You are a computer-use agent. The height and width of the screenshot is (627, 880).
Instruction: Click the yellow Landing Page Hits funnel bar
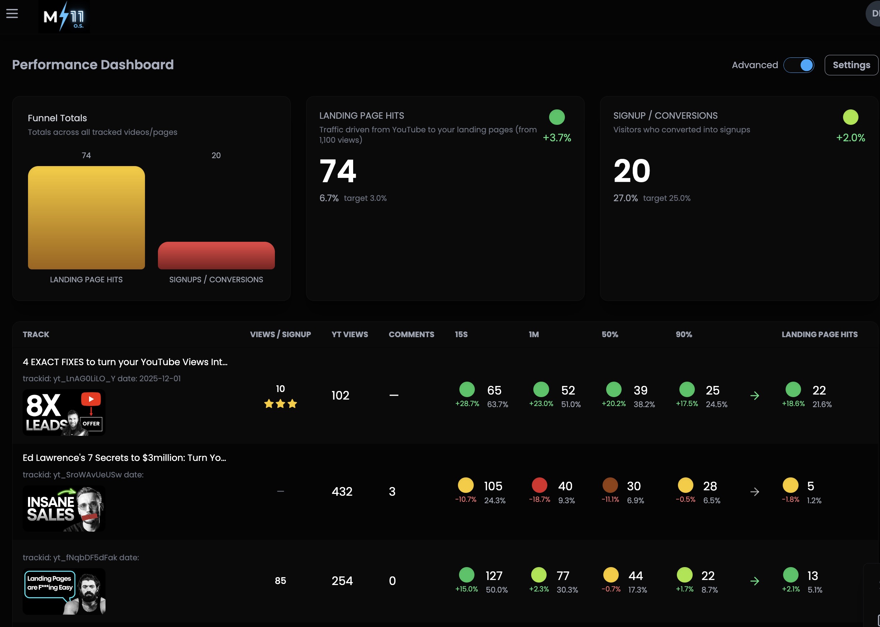(x=86, y=218)
